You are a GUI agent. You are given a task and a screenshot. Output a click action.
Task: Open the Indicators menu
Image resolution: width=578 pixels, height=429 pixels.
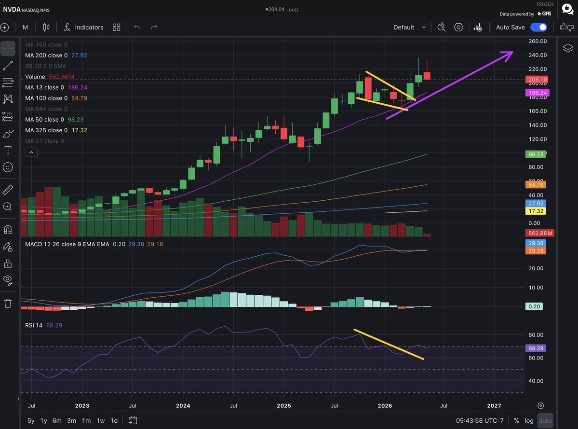pos(83,28)
